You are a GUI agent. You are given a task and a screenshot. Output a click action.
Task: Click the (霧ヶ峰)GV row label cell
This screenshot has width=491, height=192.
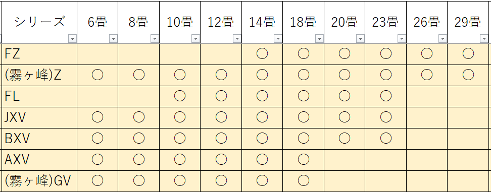39,181
